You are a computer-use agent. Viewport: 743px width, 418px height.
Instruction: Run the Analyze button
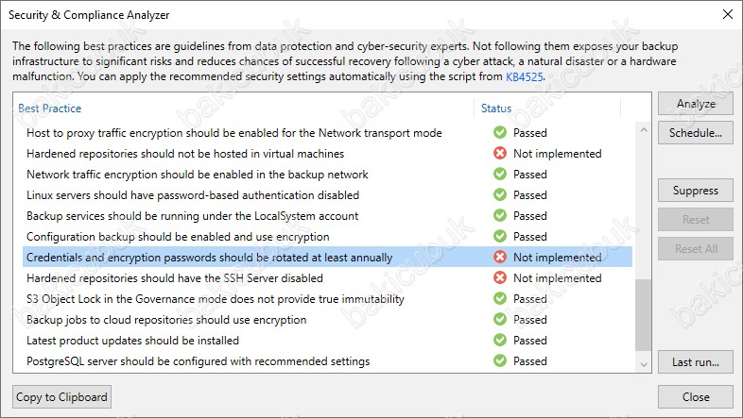[x=695, y=104]
